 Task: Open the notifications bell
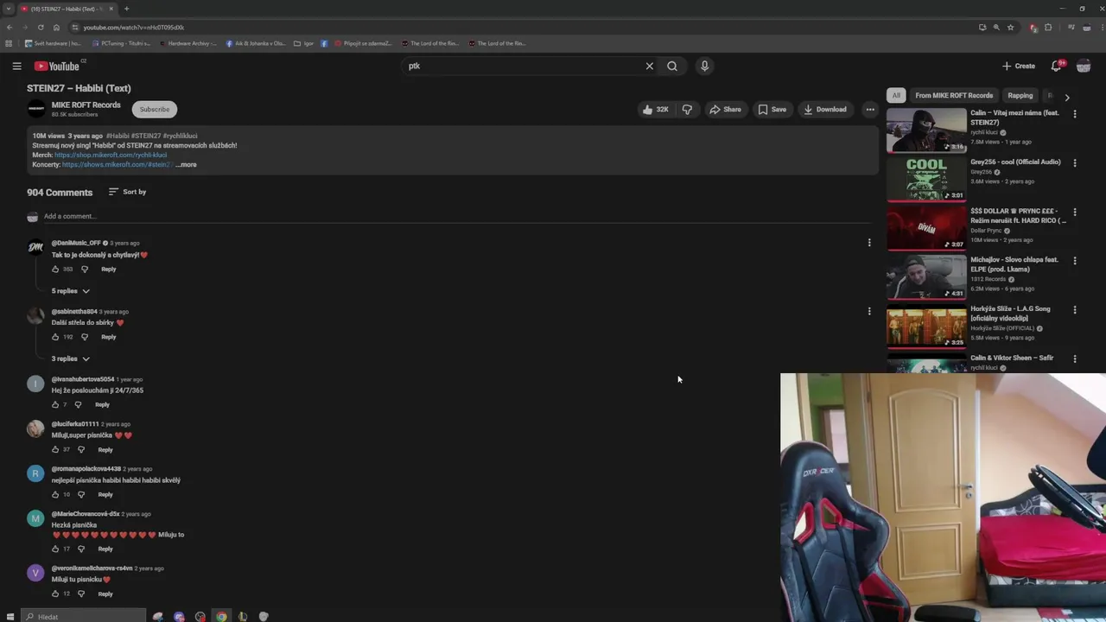[1056, 66]
